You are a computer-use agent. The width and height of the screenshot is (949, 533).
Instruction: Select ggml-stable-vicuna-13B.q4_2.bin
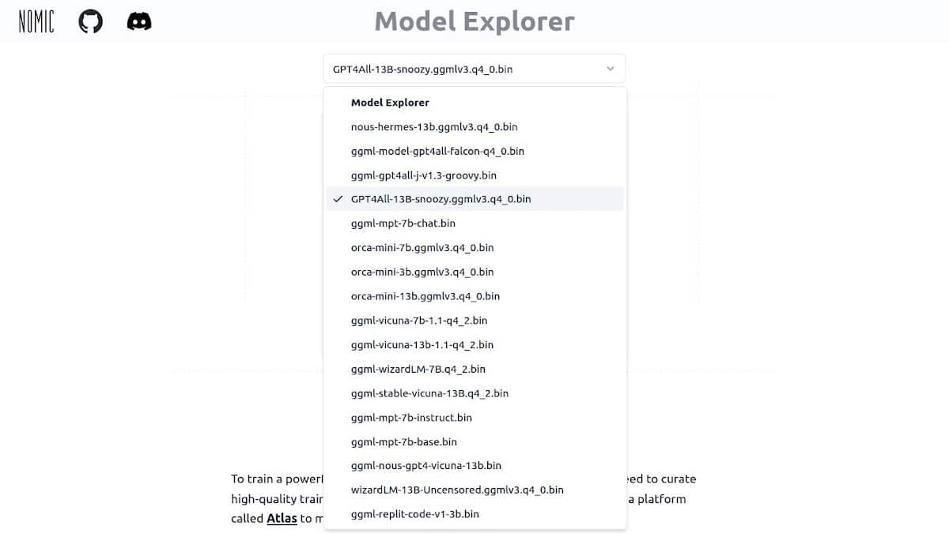[429, 393]
